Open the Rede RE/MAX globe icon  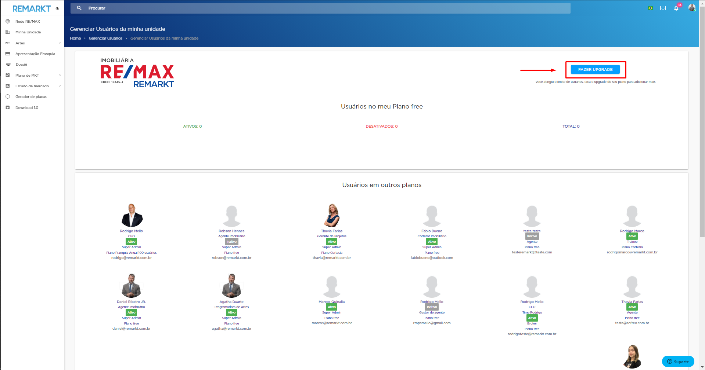point(7,21)
